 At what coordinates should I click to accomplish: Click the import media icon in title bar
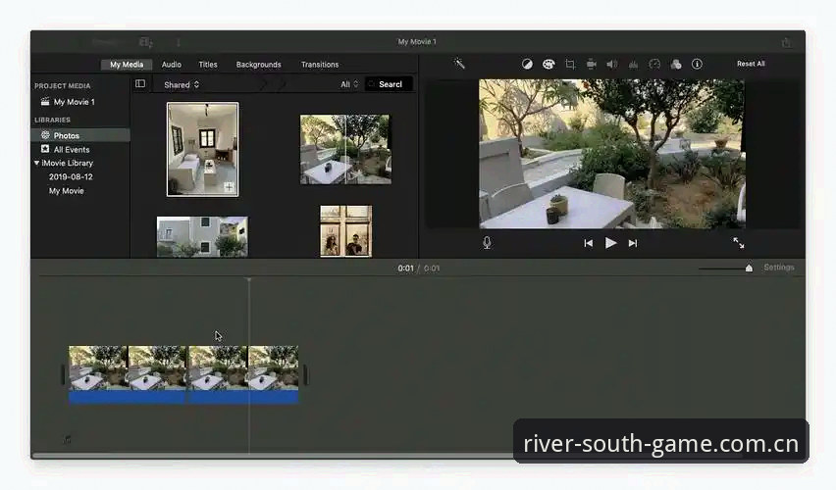[x=145, y=42]
